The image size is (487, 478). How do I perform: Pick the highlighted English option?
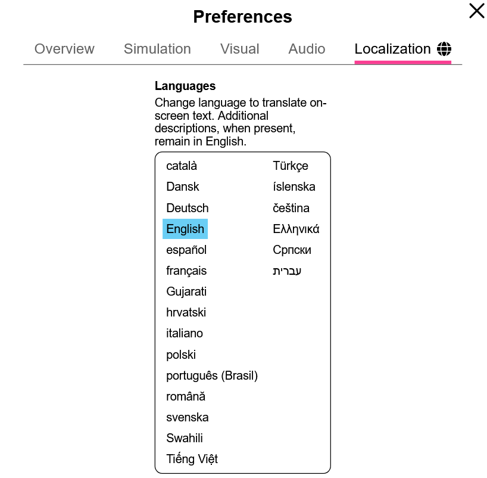coord(185,229)
